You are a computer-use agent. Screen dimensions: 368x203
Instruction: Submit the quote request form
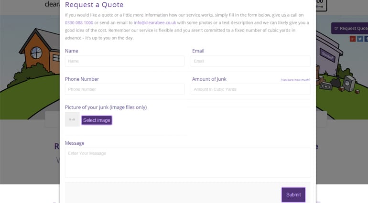click(293, 194)
